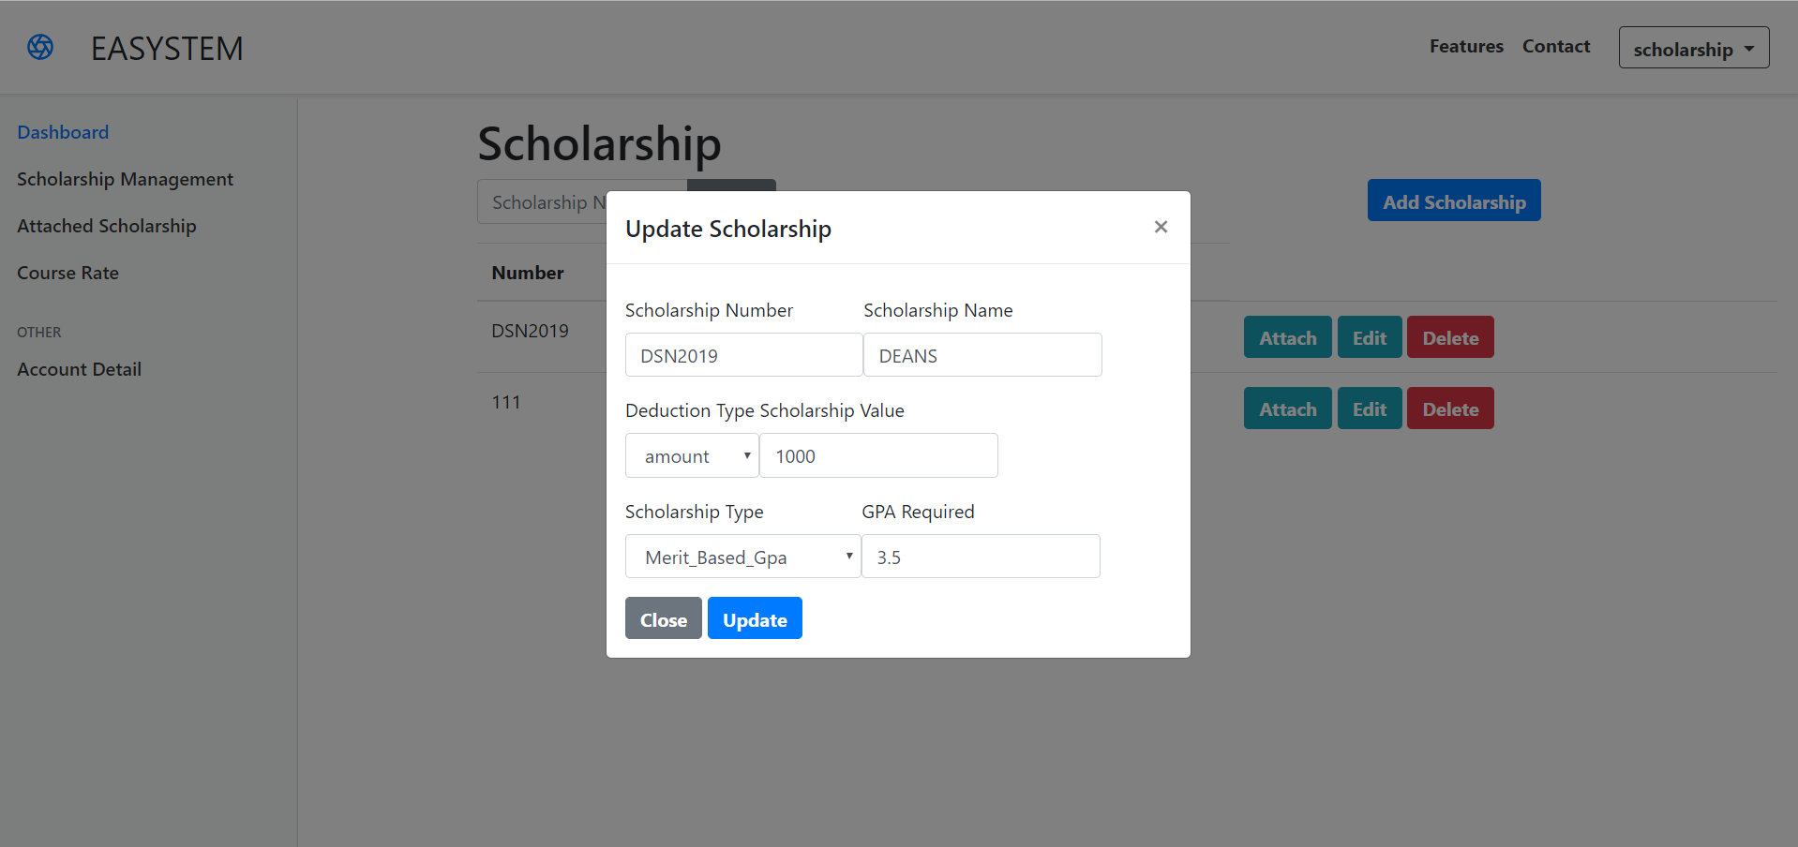
Task: Open Account Detail in the sidebar
Action: tap(79, 369)
